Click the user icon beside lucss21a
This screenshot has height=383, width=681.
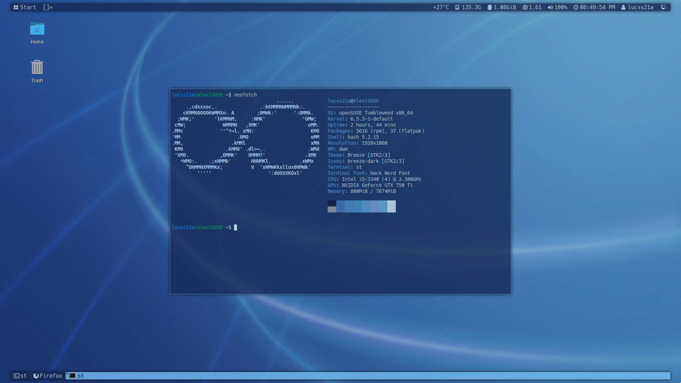623,7
